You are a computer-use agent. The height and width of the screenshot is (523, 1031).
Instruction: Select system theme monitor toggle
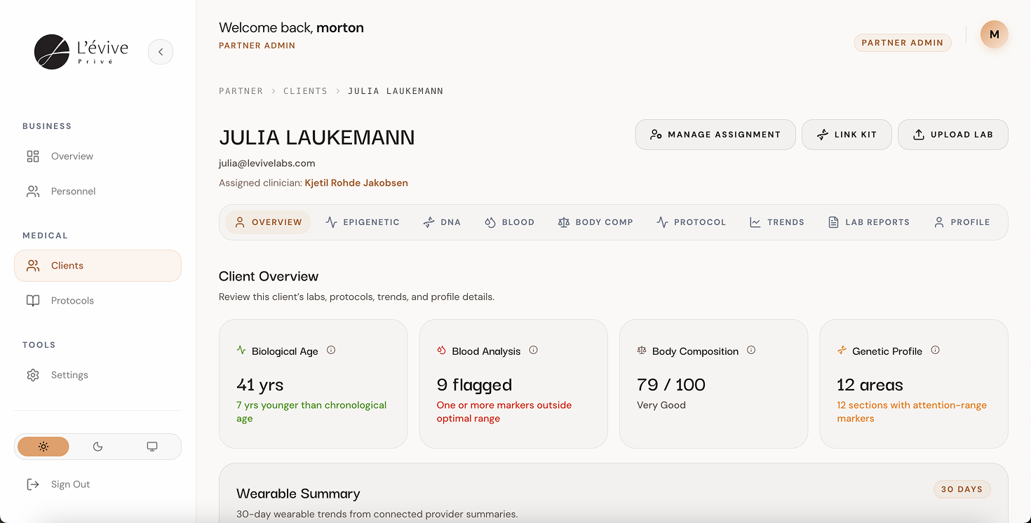pyautogui.click(x=152, y=447)
